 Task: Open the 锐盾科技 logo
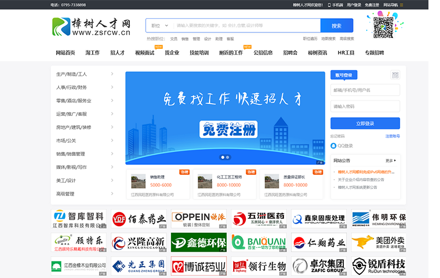click(378, 266)
